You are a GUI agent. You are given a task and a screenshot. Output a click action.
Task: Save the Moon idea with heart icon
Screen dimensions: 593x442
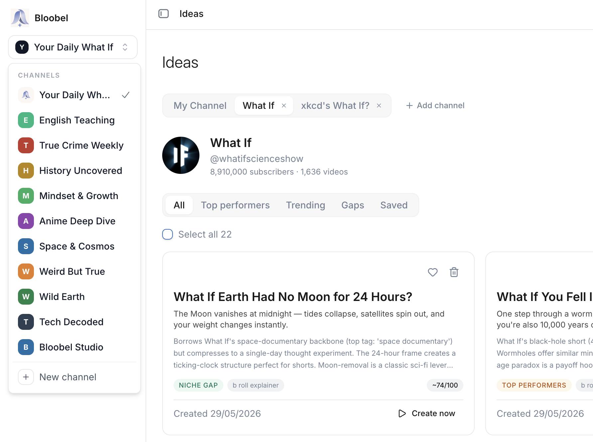click(433, 272)
